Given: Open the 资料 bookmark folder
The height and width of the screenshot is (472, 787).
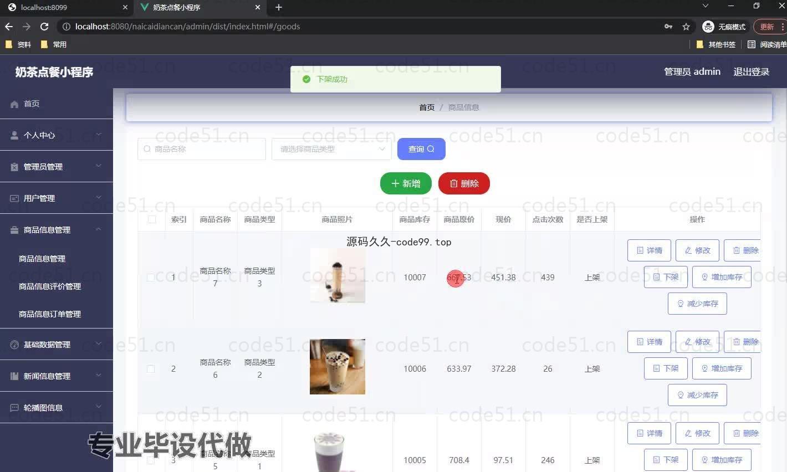Looking at the screenshot, I should point(18,44).
